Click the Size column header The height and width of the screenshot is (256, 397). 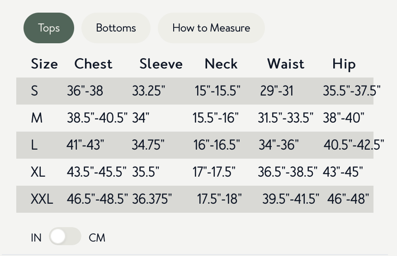point(44,64)
